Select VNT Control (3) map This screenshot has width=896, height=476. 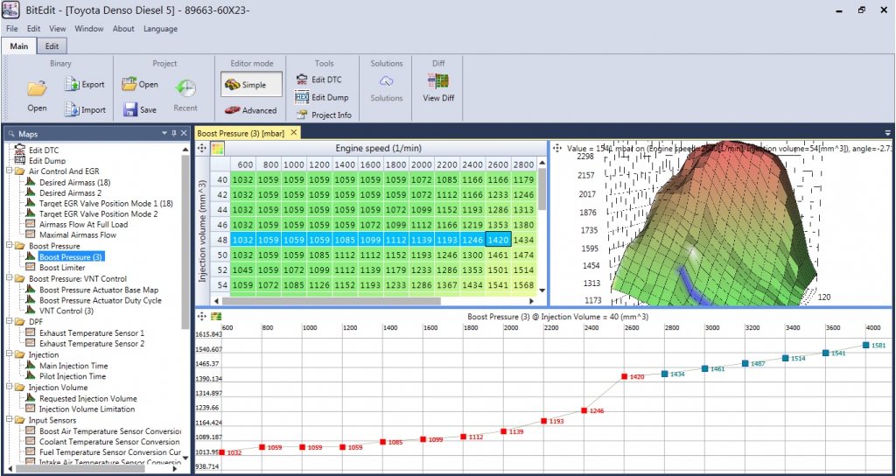(x=66, y=311)
